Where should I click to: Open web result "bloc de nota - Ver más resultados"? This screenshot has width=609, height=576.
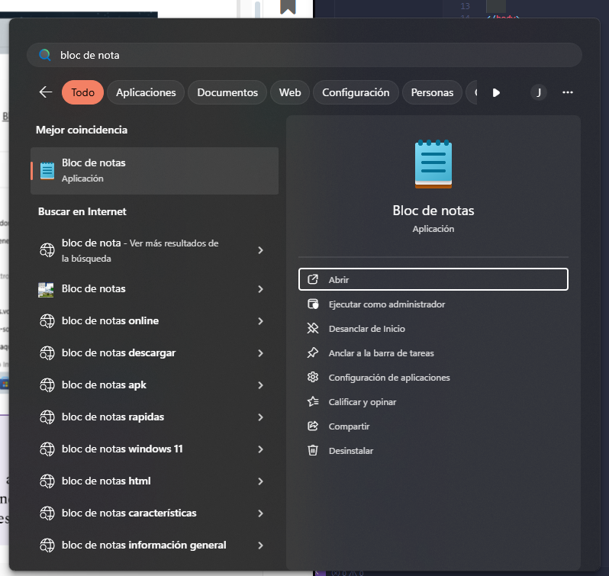point(154,250)
